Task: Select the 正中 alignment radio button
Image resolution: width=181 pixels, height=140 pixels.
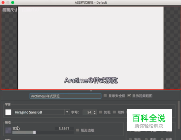Action: (146, 139)
